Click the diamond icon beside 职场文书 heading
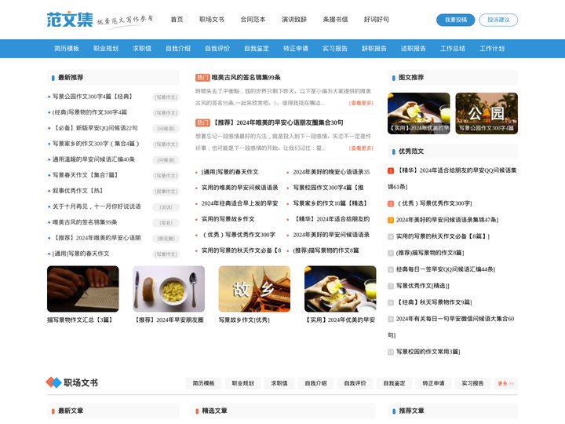Image resolution: width=565 pixels, height=424 pixels. [x=53, y=382]
